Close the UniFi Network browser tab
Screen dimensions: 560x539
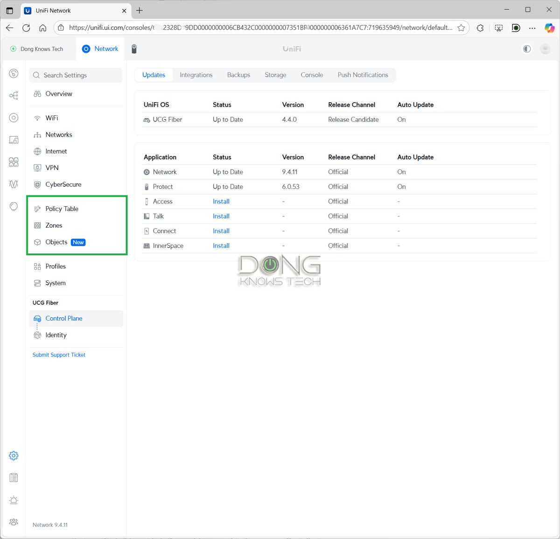(x=124, y=10)
